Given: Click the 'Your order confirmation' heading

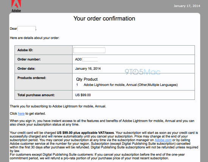Looking at the screenshot, I should 104,18.
